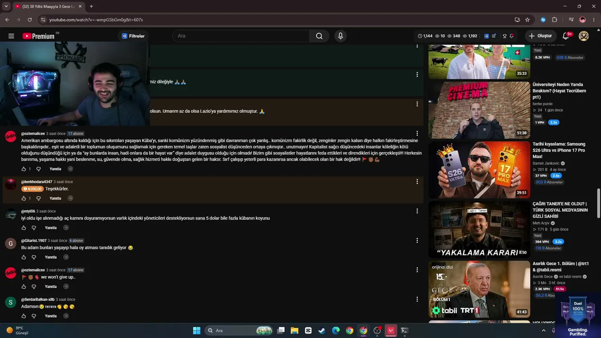Open the alert bell in the extension toolbar
This screenshot has height=338, width=601.
[512, 36]
